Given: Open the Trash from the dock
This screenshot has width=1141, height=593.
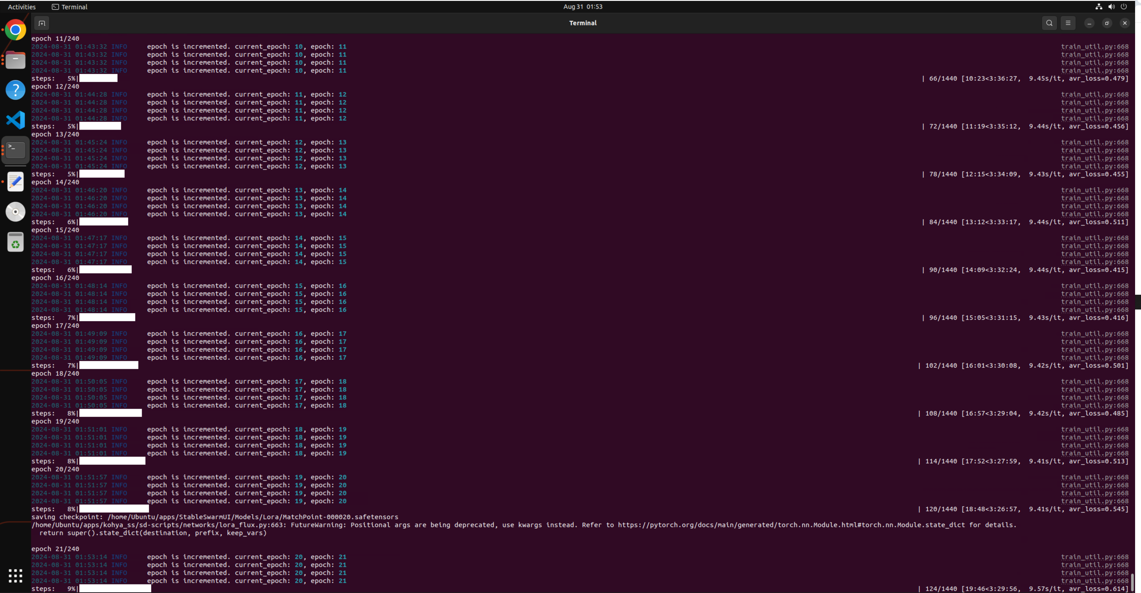Looking at the screenshot, I should (x=15, y=242).
